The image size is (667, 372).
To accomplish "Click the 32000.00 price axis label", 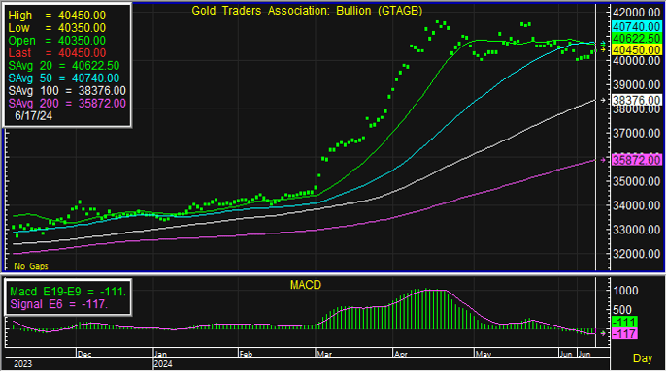I will [x=636, y=254].
